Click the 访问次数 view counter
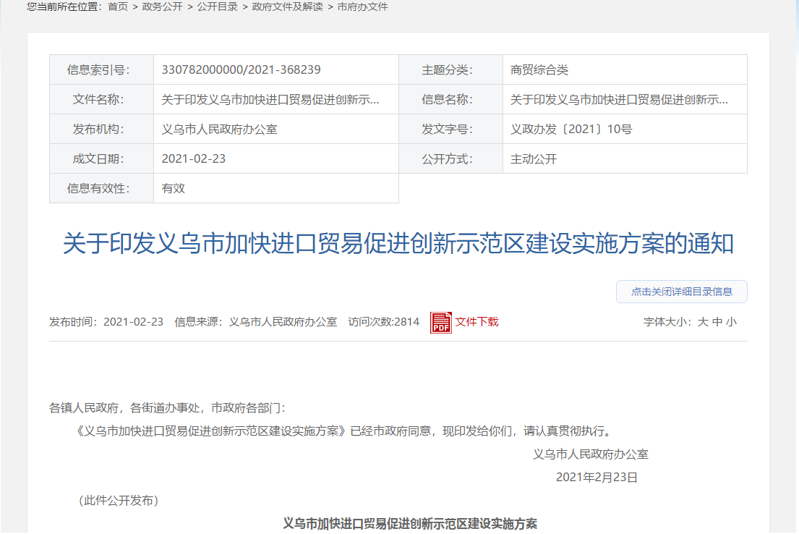 coord(383,322)
